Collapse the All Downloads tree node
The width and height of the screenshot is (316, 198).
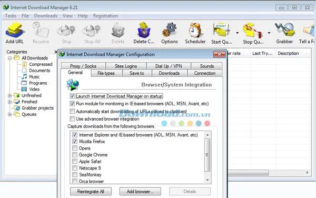9,58
